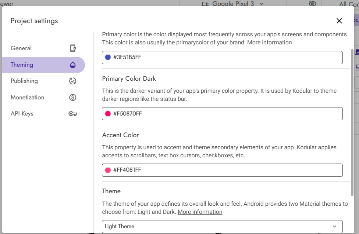Click the Theming droplet icon
This screenshot has height=234, width=359.
click(73, 65)
